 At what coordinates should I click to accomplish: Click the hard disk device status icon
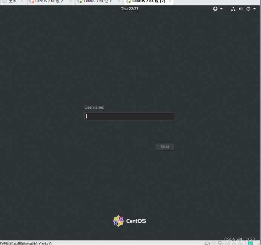coord(207,243)
